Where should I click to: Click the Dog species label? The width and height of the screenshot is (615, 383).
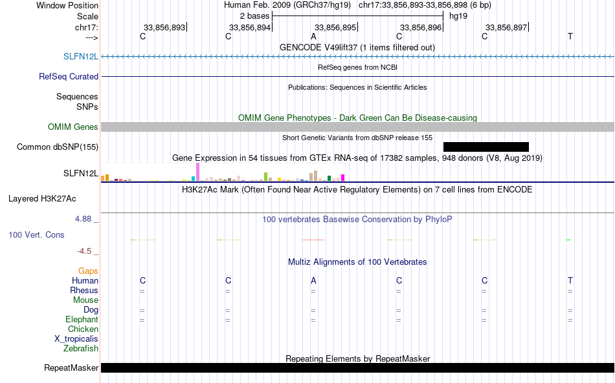pyautogui.click(x=91, y=310)
